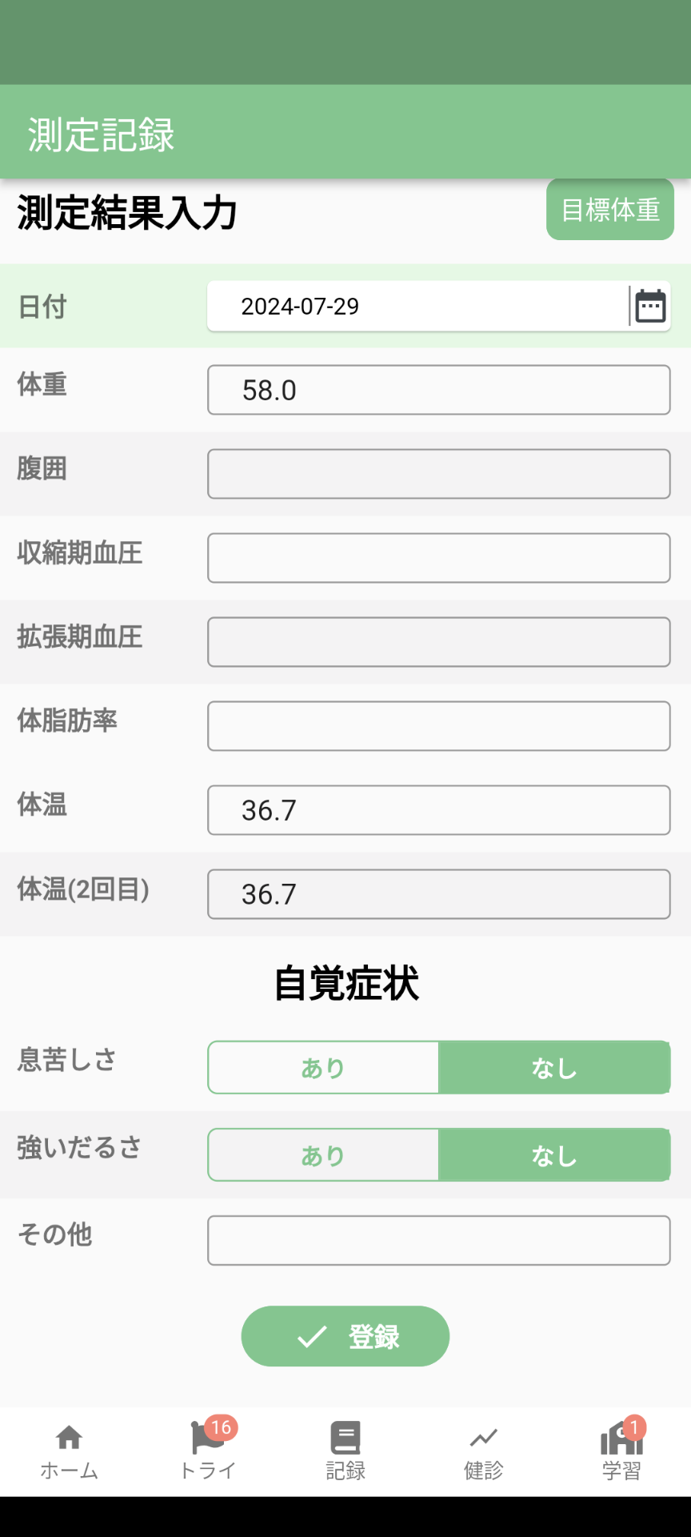Tap the 記録 book icon
The width and height of the screenshot is (691, 1537).
click(345, 1438)
